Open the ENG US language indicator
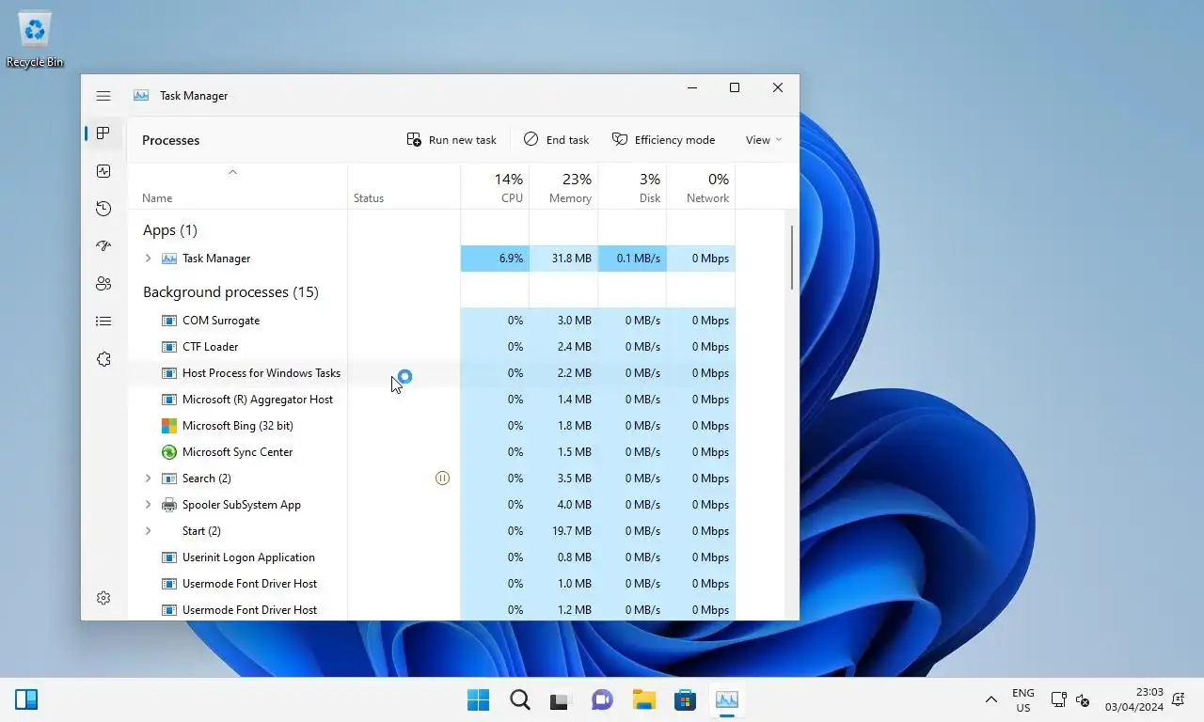Screen dimensions: 1204x722 point(1023,700)
